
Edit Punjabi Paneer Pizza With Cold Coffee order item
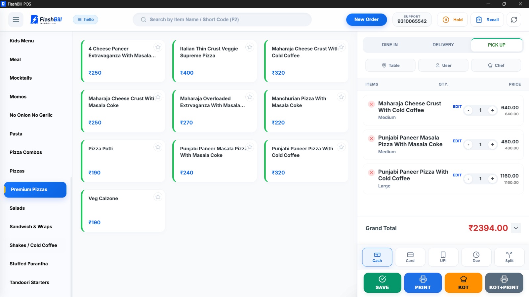tap(457, 175)
